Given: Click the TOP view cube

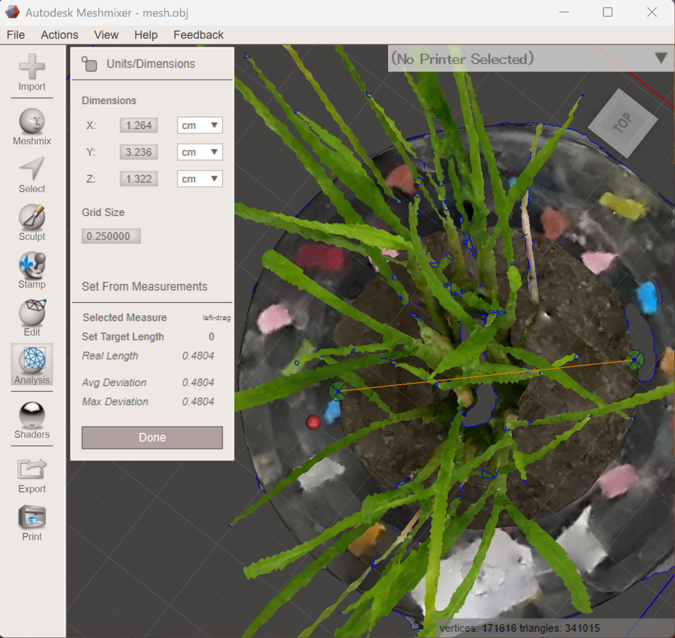Looking at the screenshot, I should click(623, 123).
